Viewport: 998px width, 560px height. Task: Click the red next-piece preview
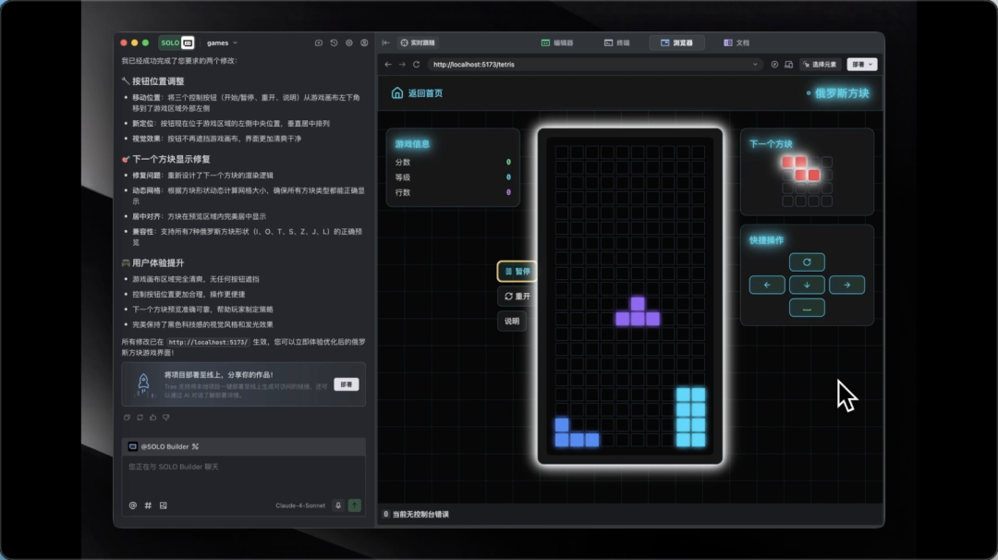(800, 168)
